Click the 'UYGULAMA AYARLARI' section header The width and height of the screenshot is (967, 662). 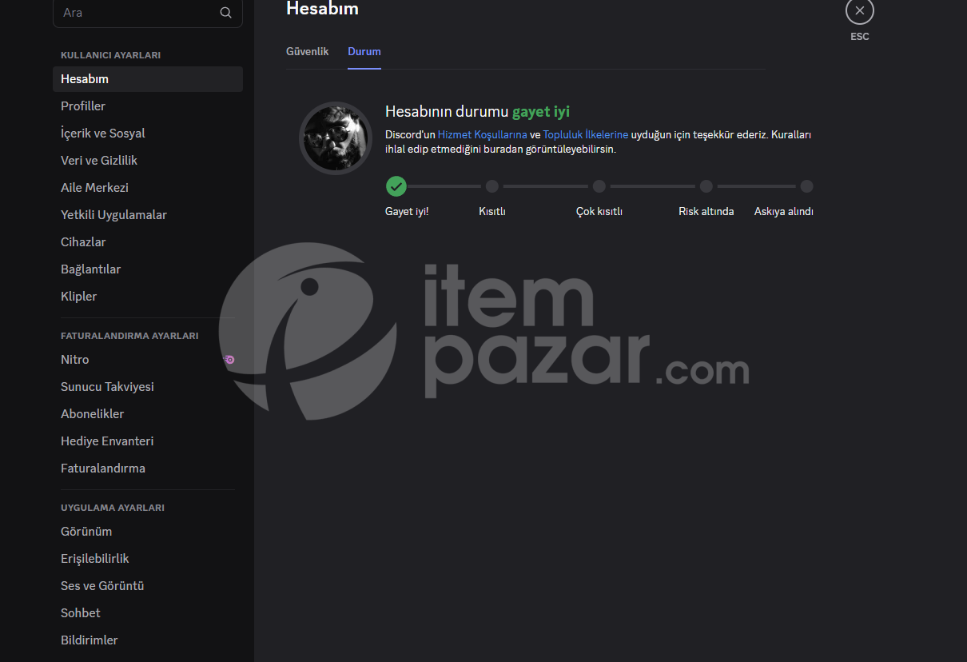pyautogui.click(x=113, y=508)
